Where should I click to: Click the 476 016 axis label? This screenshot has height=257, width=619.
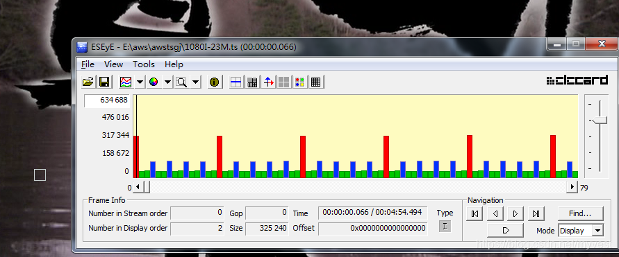[x=115, y=117]
